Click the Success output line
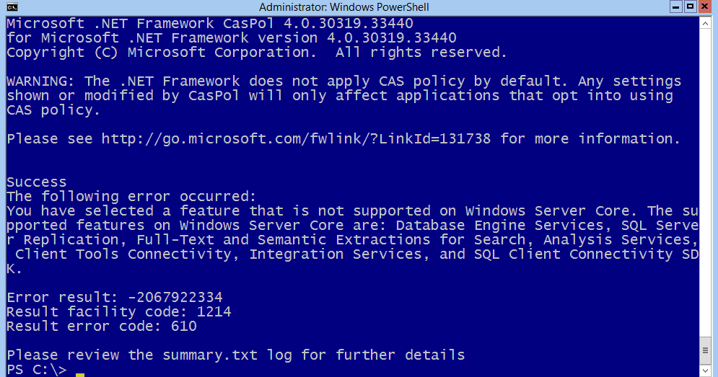 pos(37,182)
